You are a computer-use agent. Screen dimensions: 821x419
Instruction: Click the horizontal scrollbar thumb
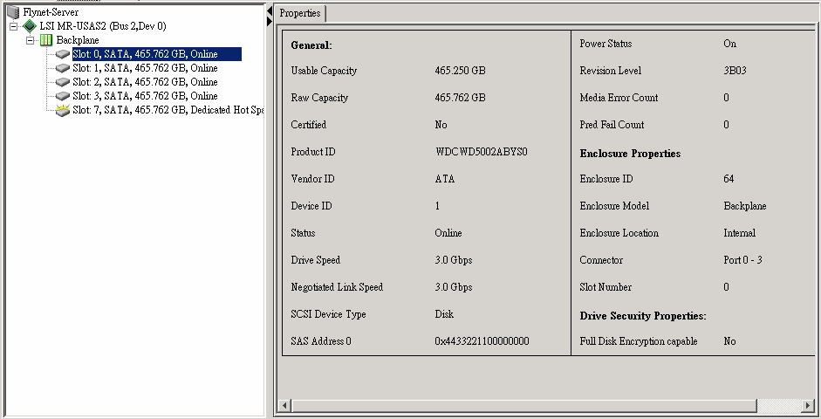pyautogui.click(x=523, y=405)
